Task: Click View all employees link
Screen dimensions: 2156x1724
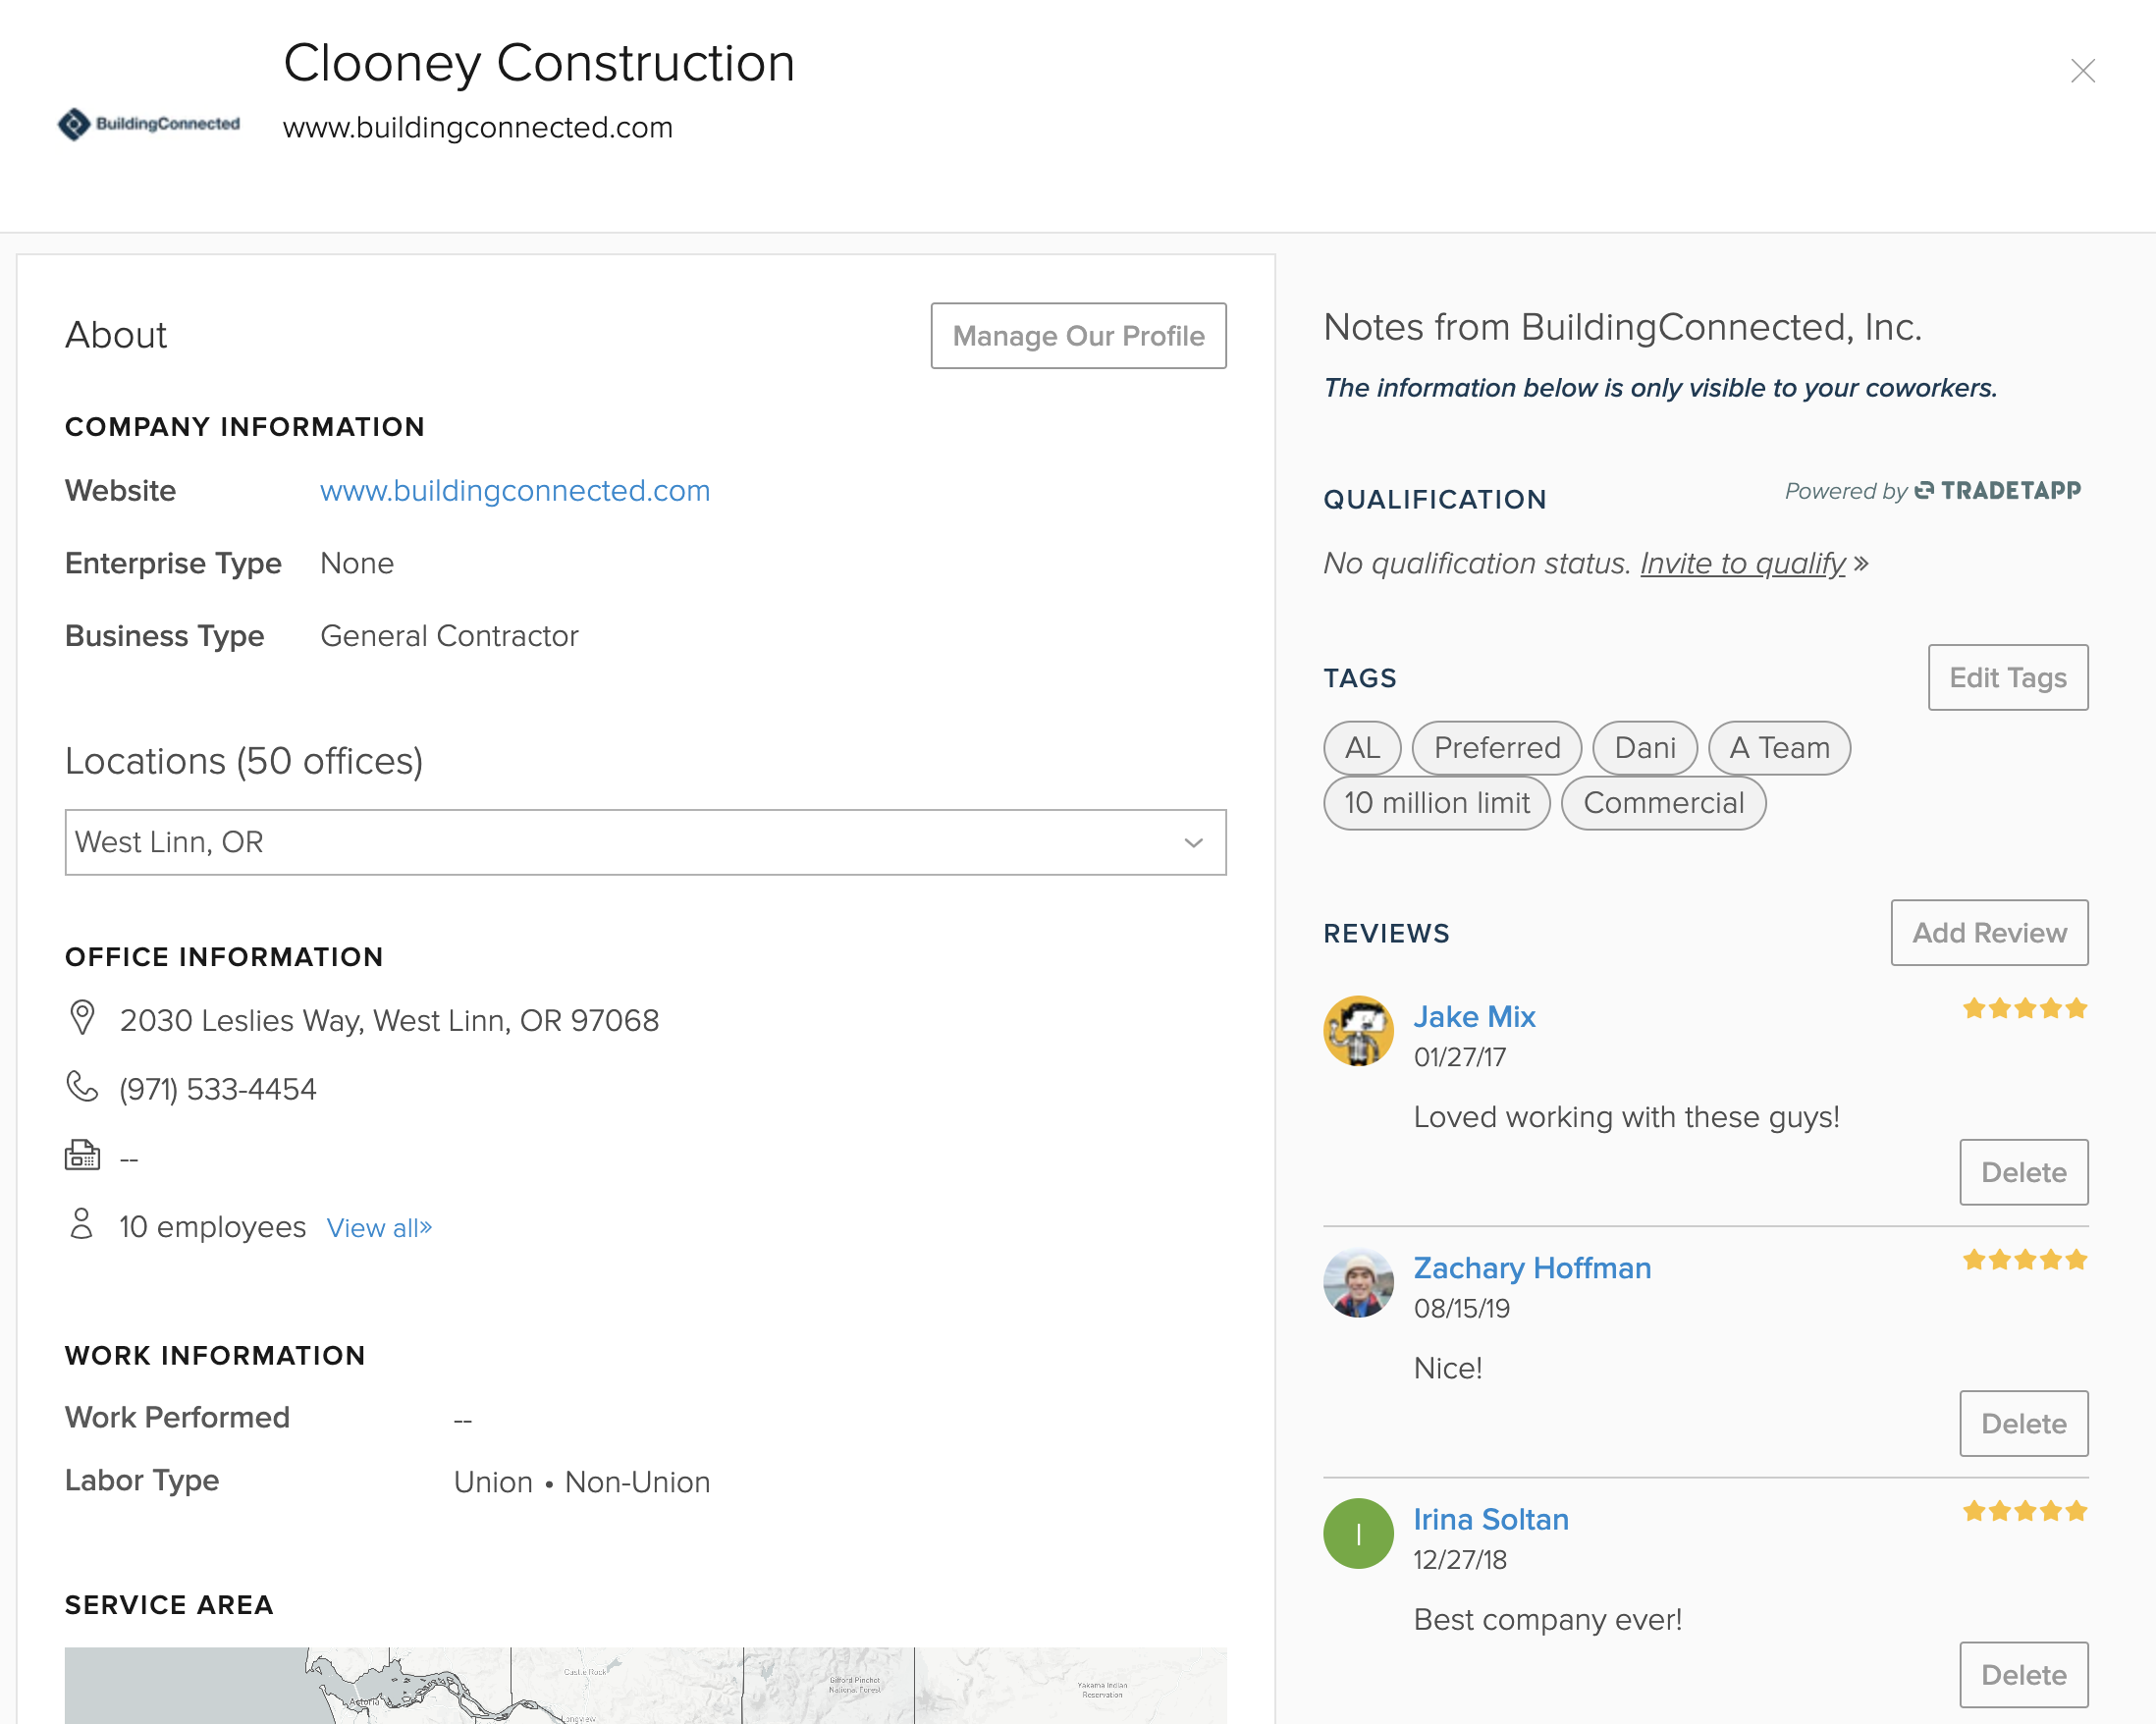Action: 379,1228
